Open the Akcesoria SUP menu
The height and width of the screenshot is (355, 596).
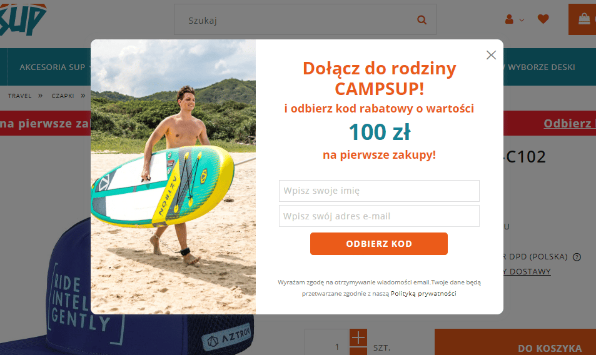[52, 67]
